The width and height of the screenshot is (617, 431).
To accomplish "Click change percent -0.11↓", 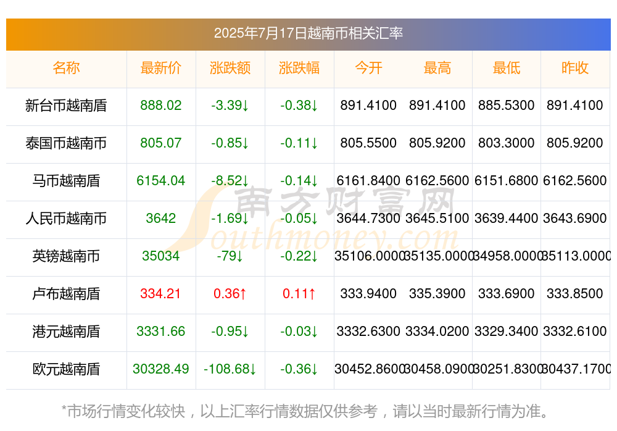I will 299,143.
